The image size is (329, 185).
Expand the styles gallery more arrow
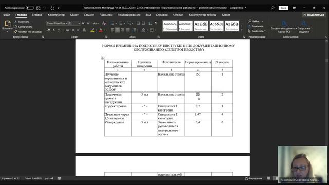241,30
